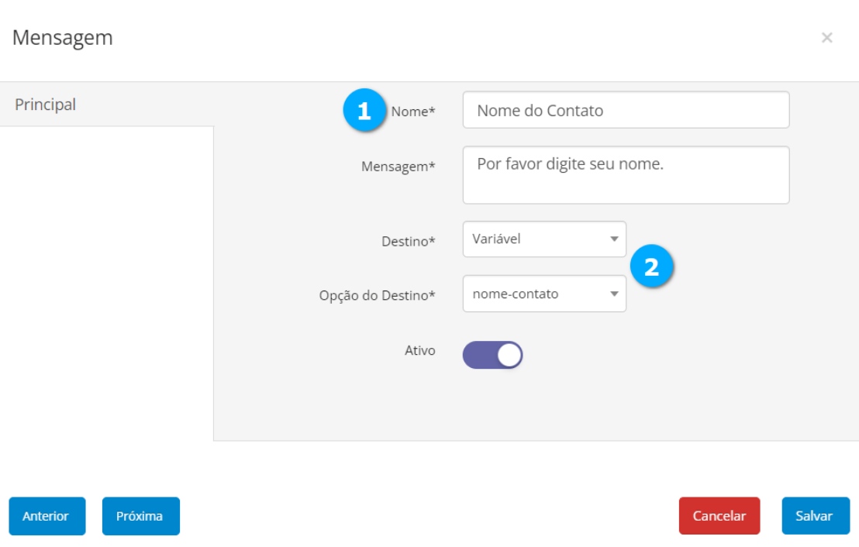Click the Opção do Destino* label
This screenshot has height=547, width=859.
click(377, 296)
